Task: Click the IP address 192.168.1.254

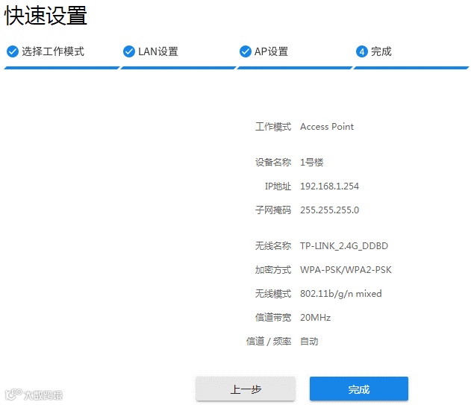Action: [329, 186]
